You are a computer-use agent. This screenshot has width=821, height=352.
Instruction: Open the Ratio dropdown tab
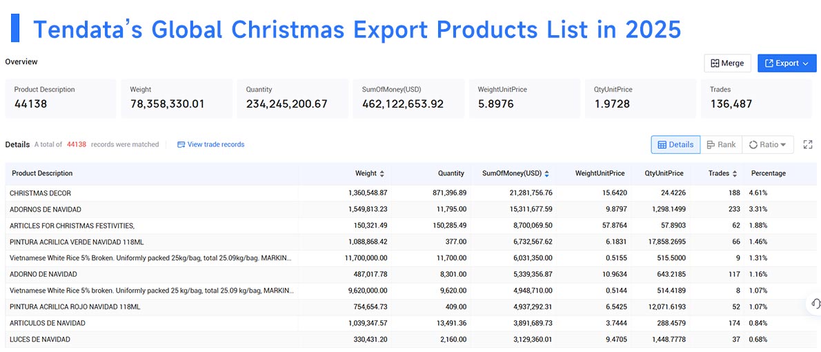coord(768,144)
